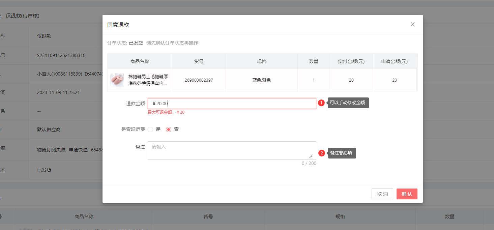Click the 货号 column header in dialog

click(x=199, y=61)
